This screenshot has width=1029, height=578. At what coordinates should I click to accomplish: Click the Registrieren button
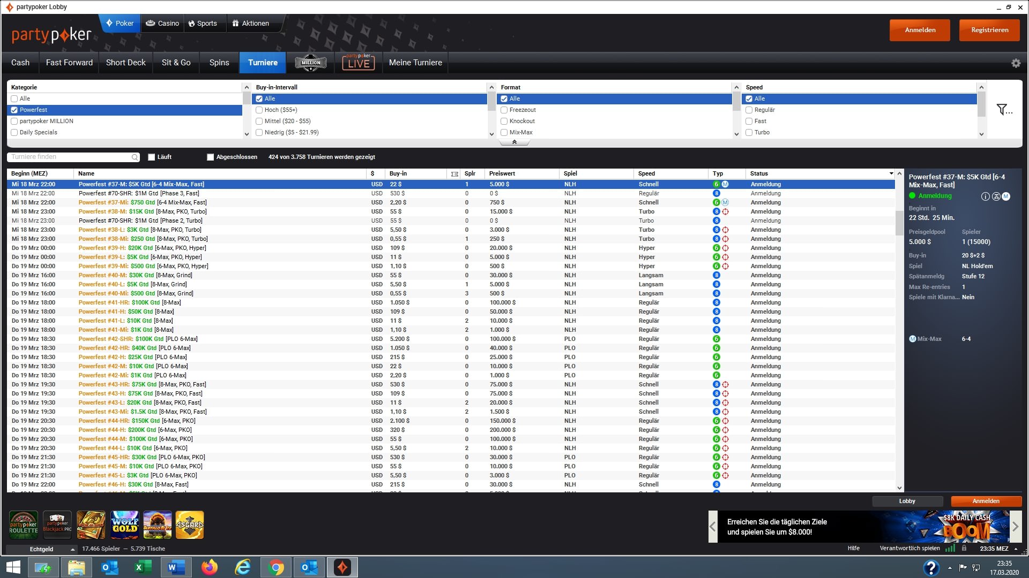(x=989, y=30)
